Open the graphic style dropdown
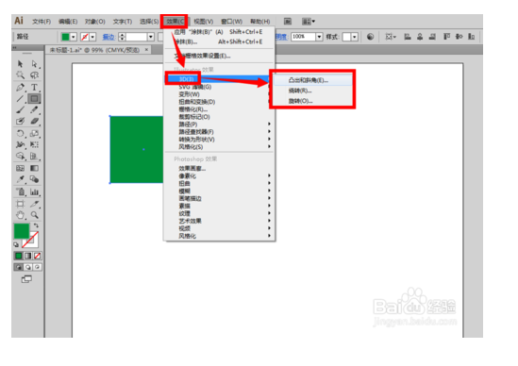This screenshot has height=366, width=518. coord(355,37)
